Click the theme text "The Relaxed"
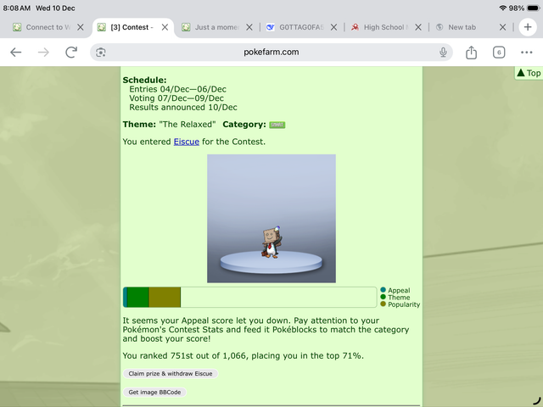 (x=188, y=125)
